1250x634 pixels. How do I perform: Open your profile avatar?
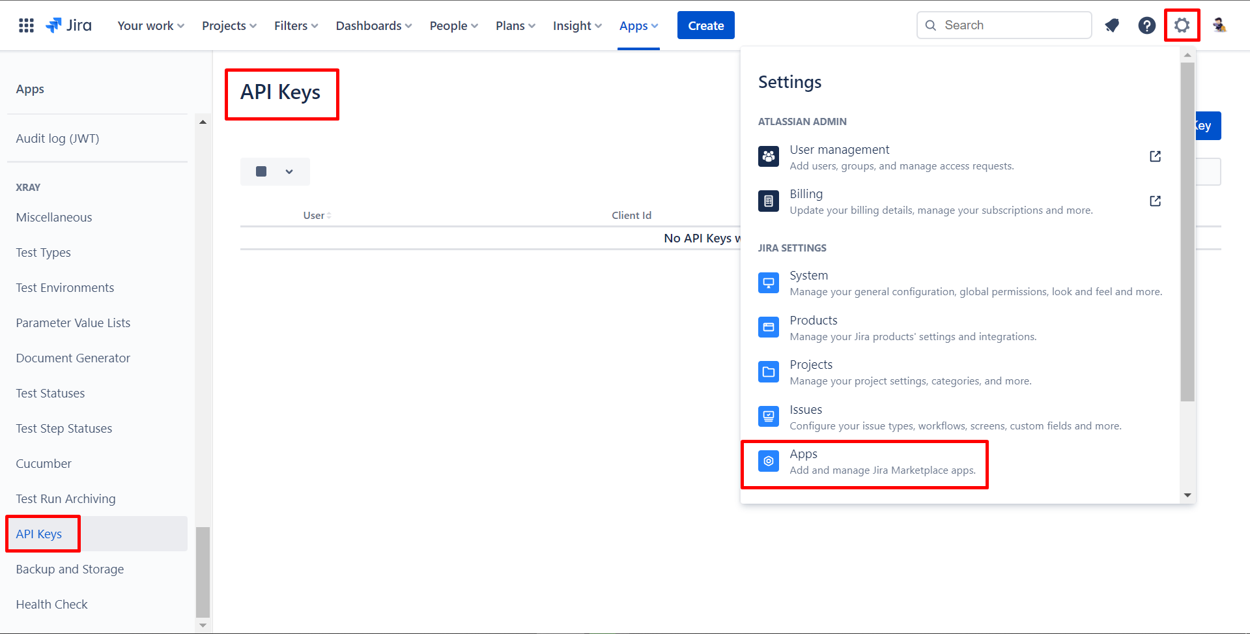click(1219, 25)
